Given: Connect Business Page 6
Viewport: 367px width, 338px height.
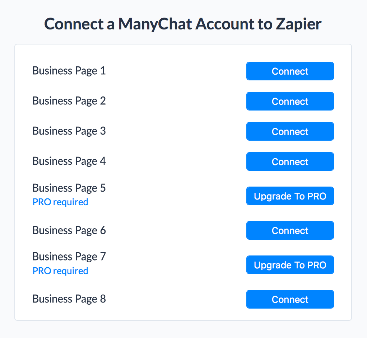Looking at the screenshot, I should pyautogui.click(x=290, y=230).
